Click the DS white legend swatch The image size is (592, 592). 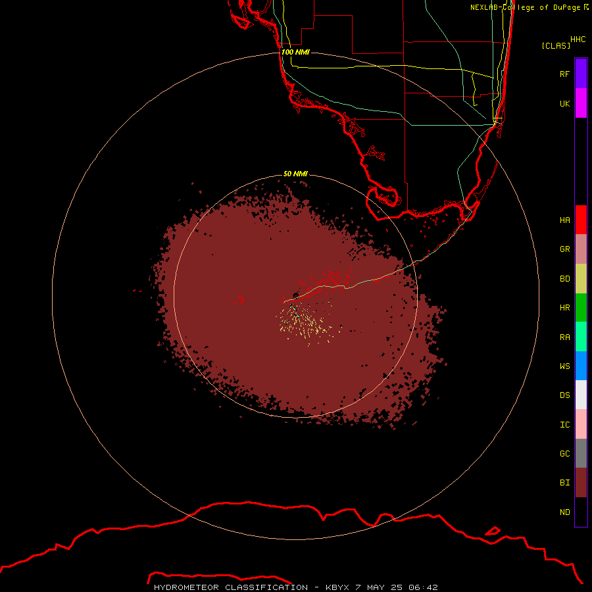click(581, 395)
